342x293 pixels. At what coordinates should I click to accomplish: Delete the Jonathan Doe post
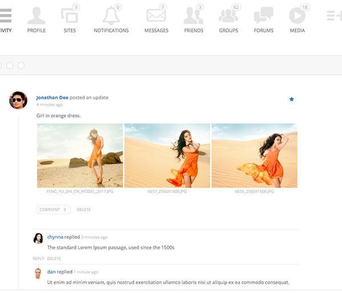coord(84,210)
